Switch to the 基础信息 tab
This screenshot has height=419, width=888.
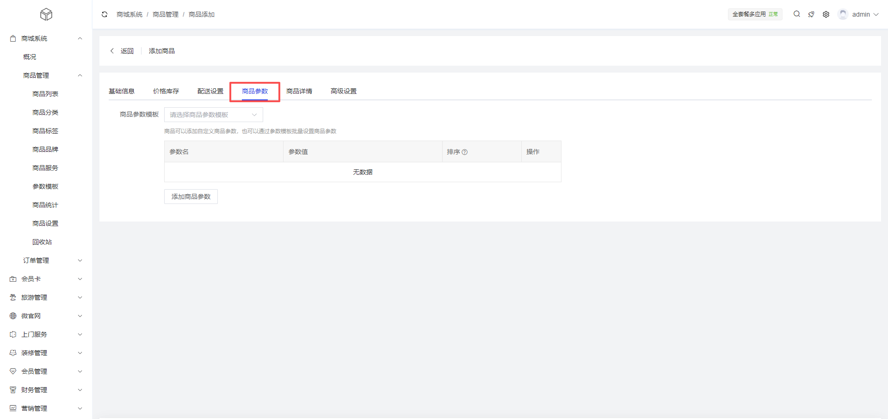(x=122, y=91)
